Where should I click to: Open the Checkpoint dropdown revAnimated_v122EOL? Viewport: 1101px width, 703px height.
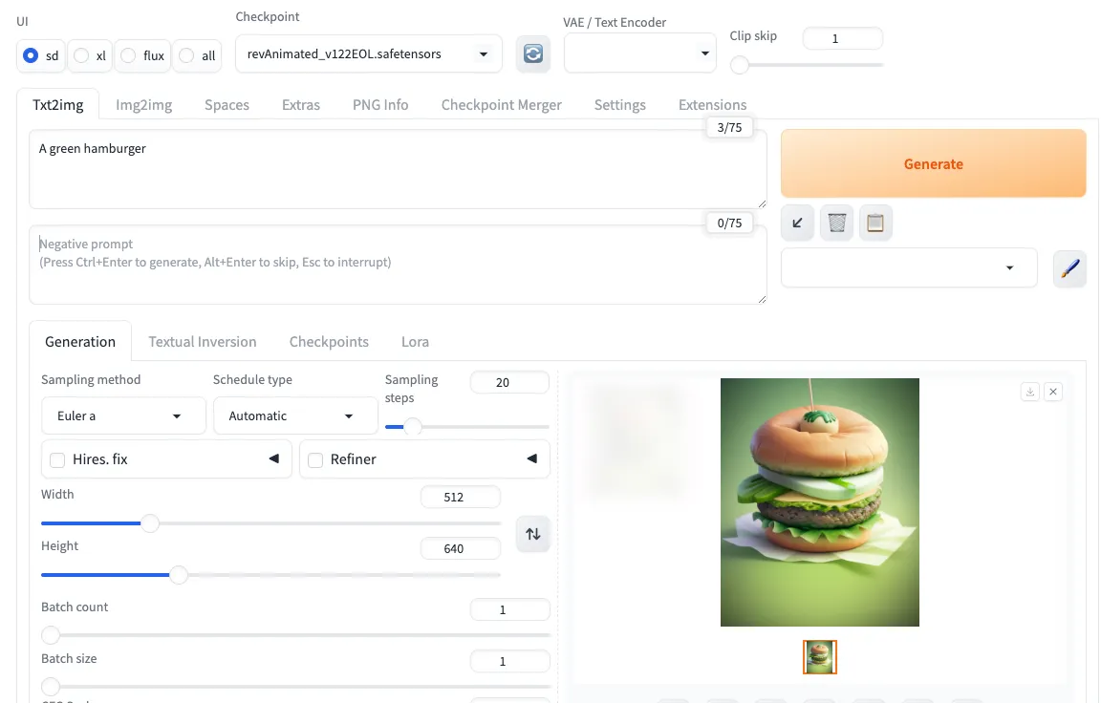(x=369, y=54)
